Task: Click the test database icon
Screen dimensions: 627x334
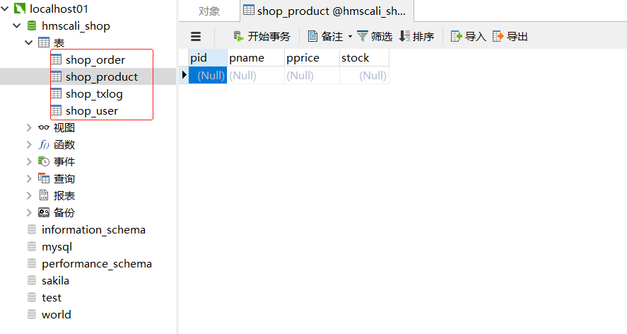Action: point(32,297)
